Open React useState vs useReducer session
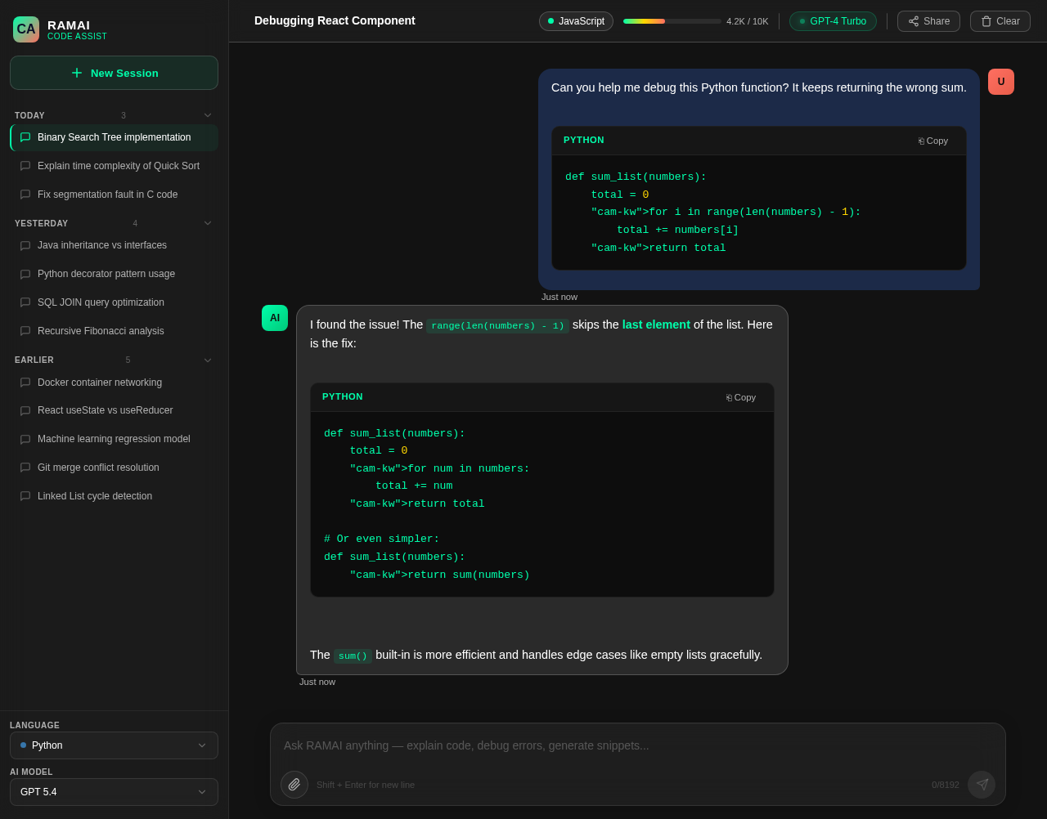1047x819 pixels. 114,410
